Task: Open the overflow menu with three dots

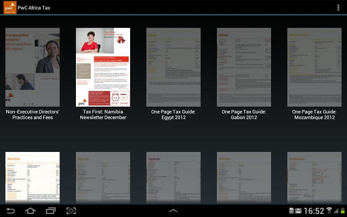Action: point(338,7)
